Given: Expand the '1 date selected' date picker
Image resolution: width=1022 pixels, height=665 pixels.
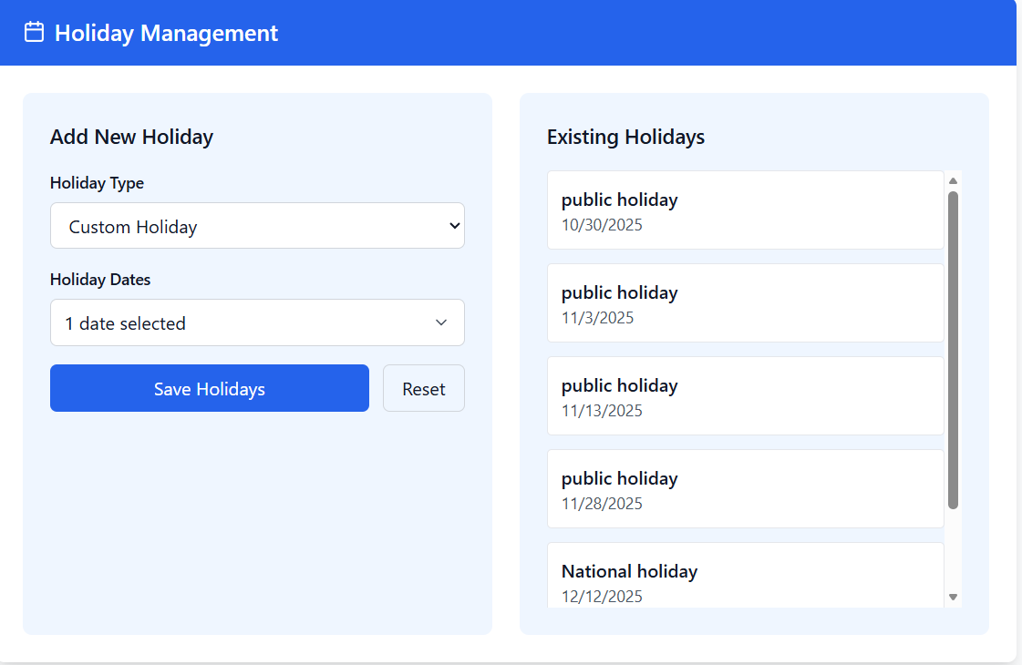Looking at the screenshot, I should click(x=246, y=323).
